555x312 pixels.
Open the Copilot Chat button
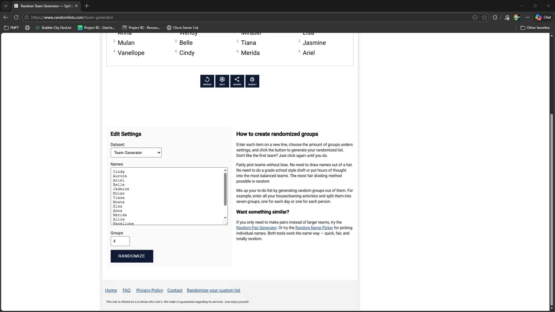coord(543,17)
